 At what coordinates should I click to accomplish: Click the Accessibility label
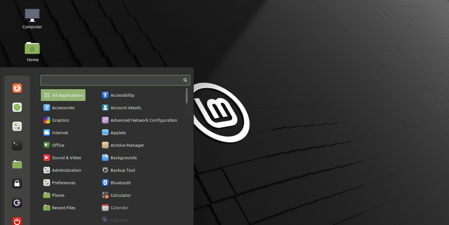[122, 95]
